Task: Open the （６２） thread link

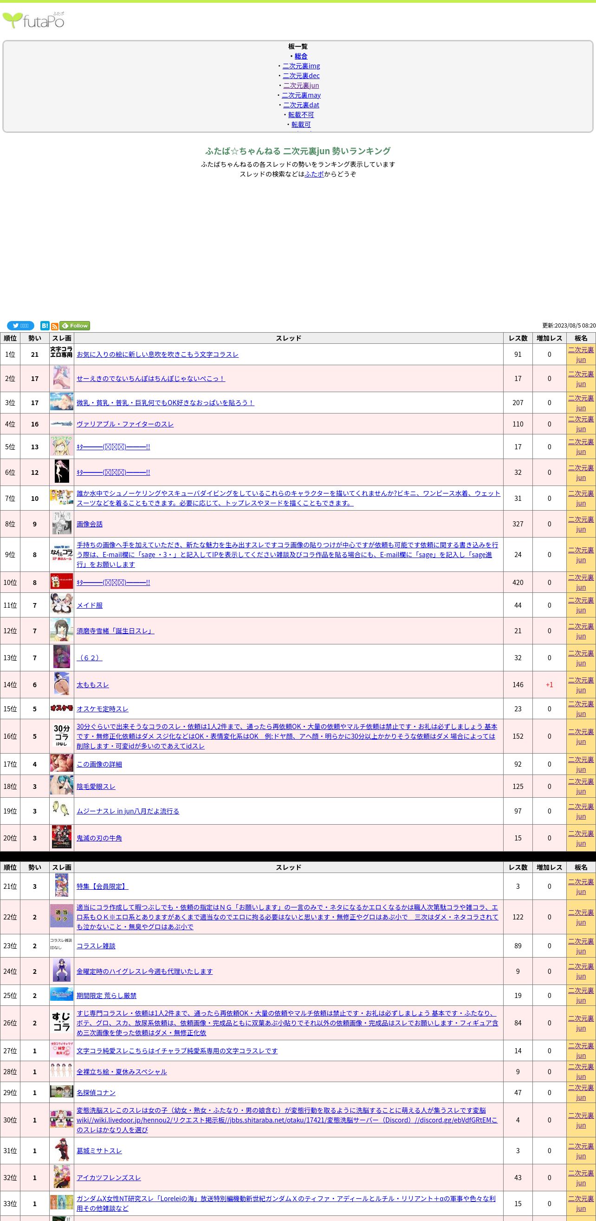Action: point(90,657)
